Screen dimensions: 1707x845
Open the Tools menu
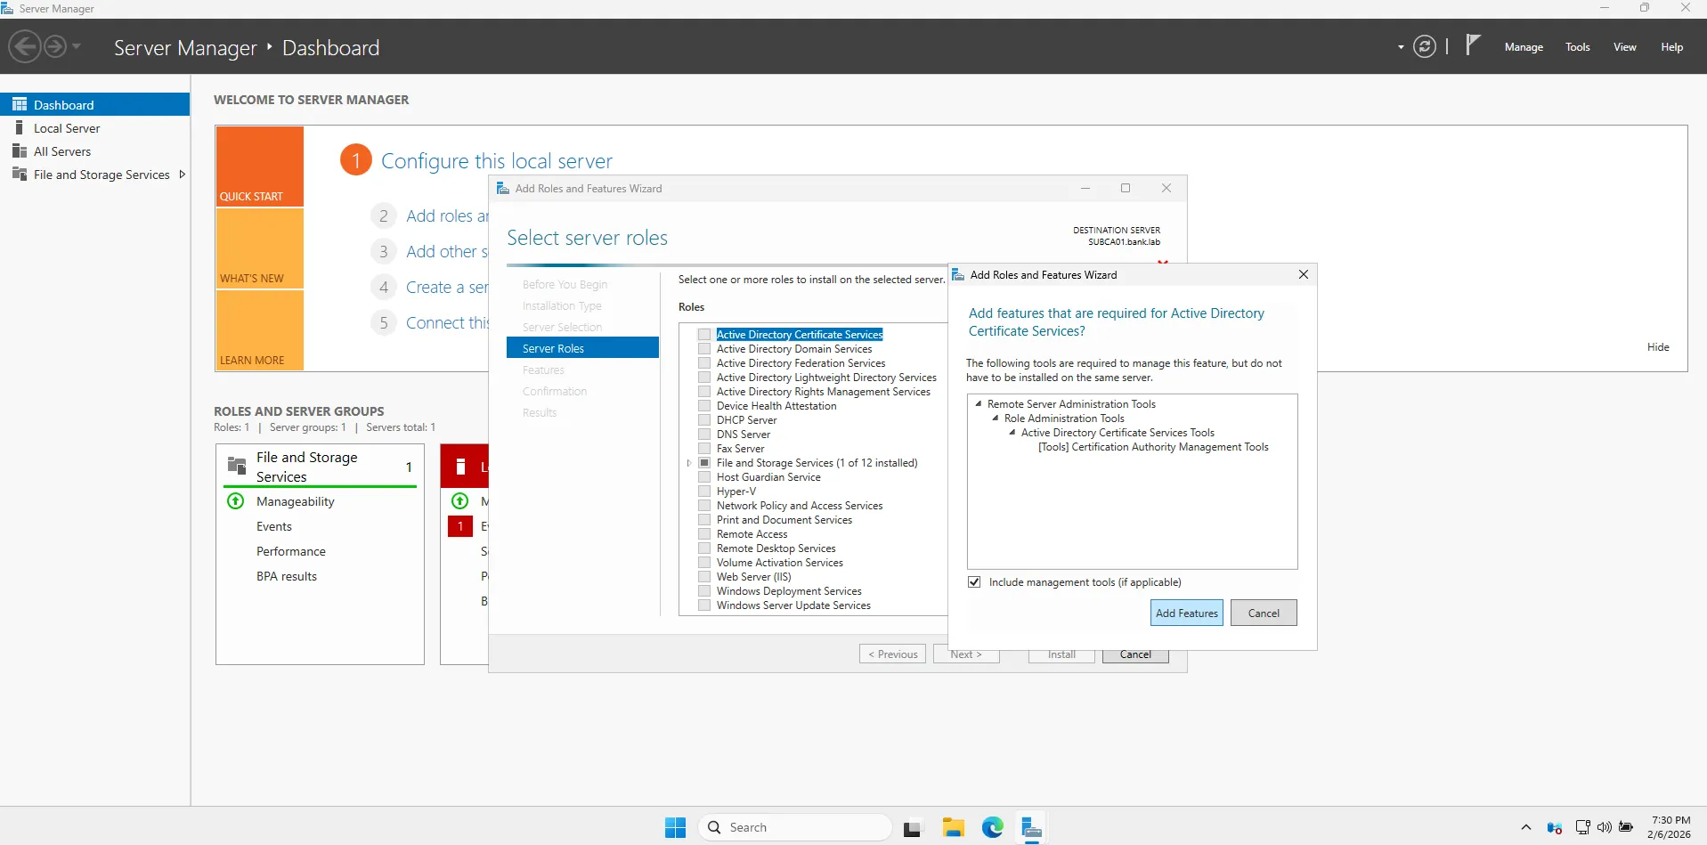point(1578,47)
